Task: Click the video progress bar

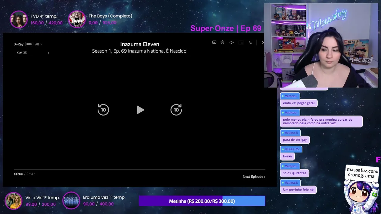Action: coord(140,169)
